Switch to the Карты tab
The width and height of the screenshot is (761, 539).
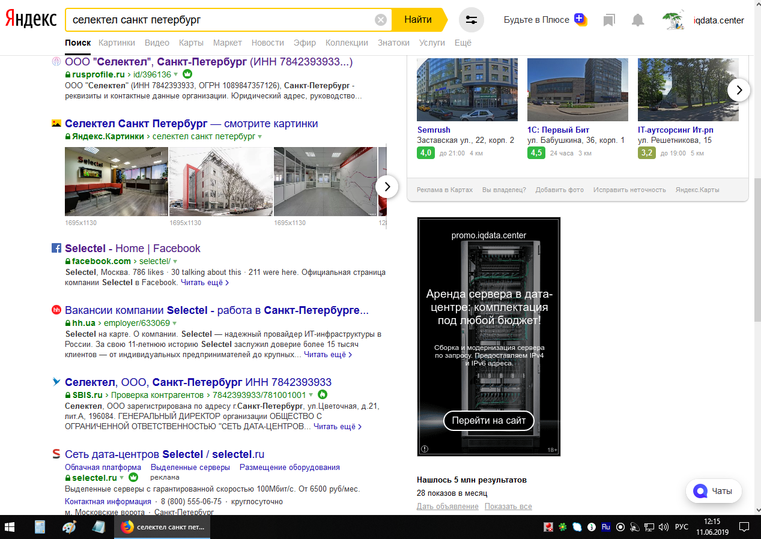click(191, 43)
